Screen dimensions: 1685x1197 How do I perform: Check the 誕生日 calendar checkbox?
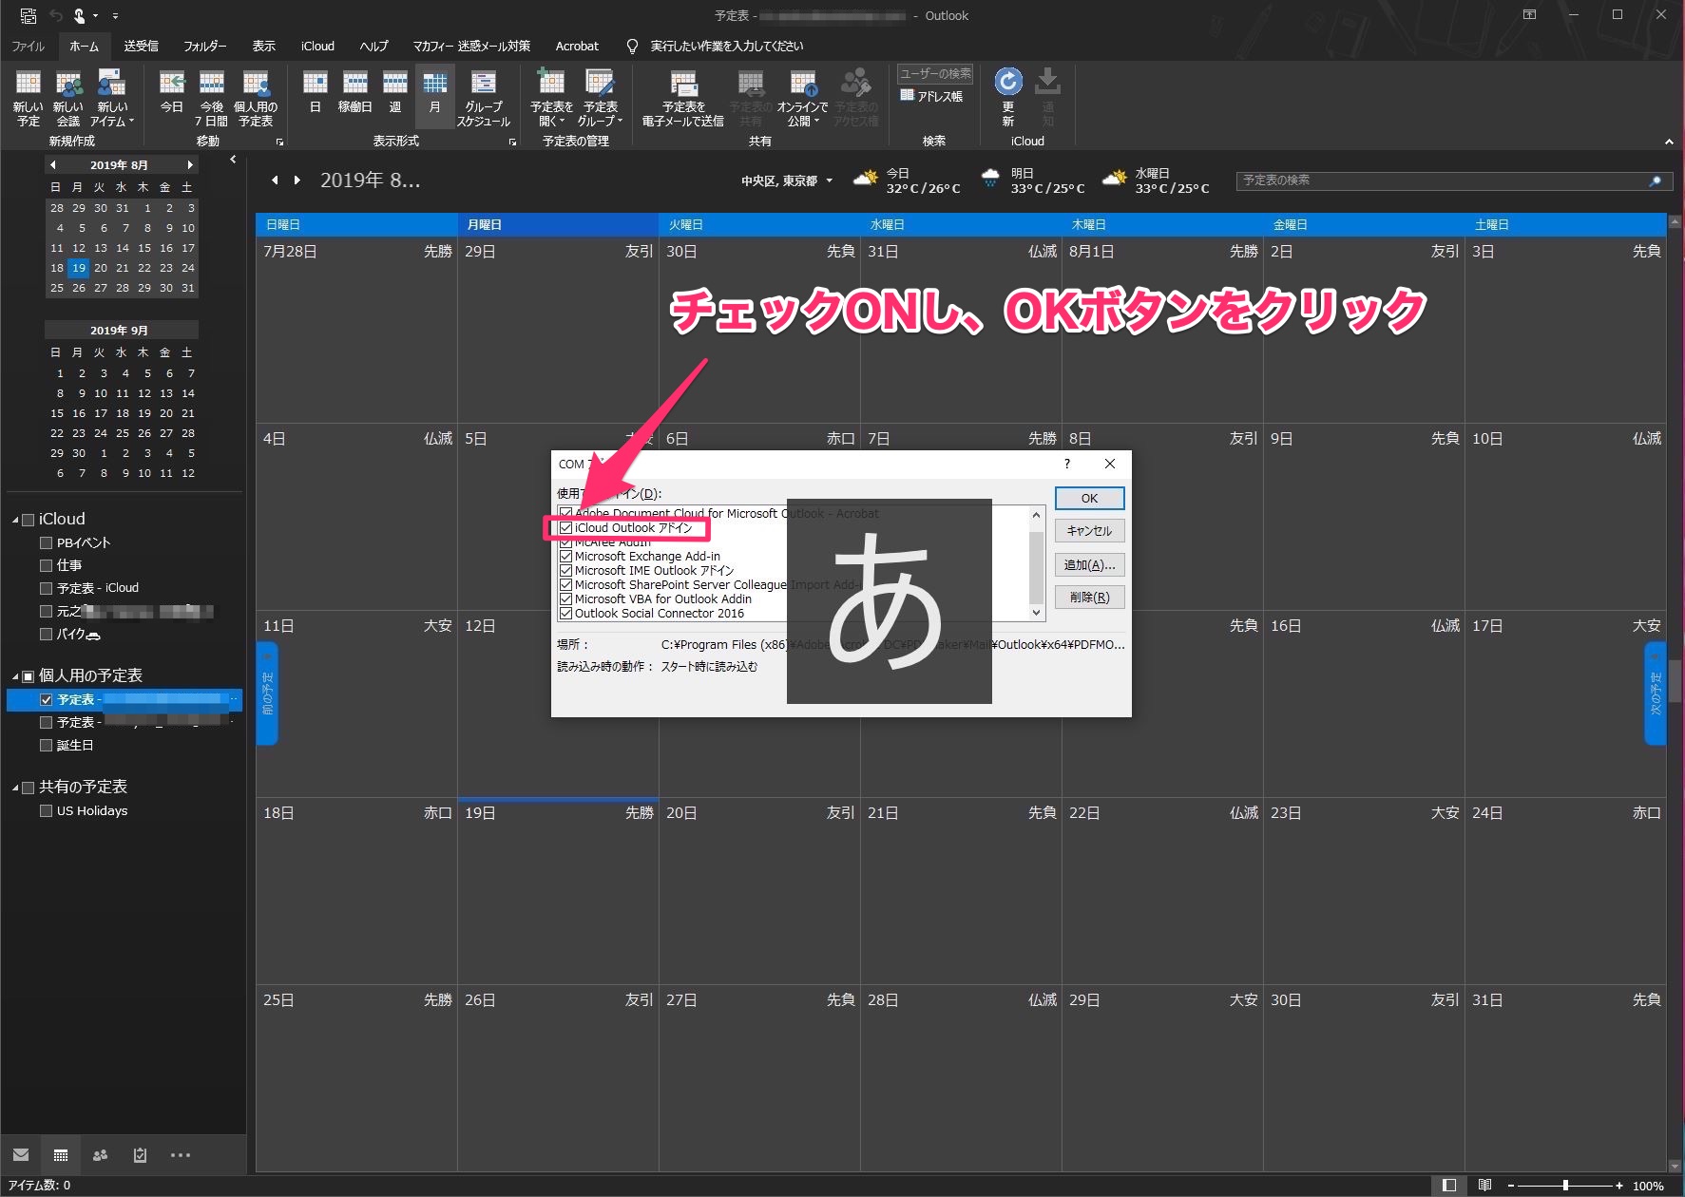click(46, 746)
